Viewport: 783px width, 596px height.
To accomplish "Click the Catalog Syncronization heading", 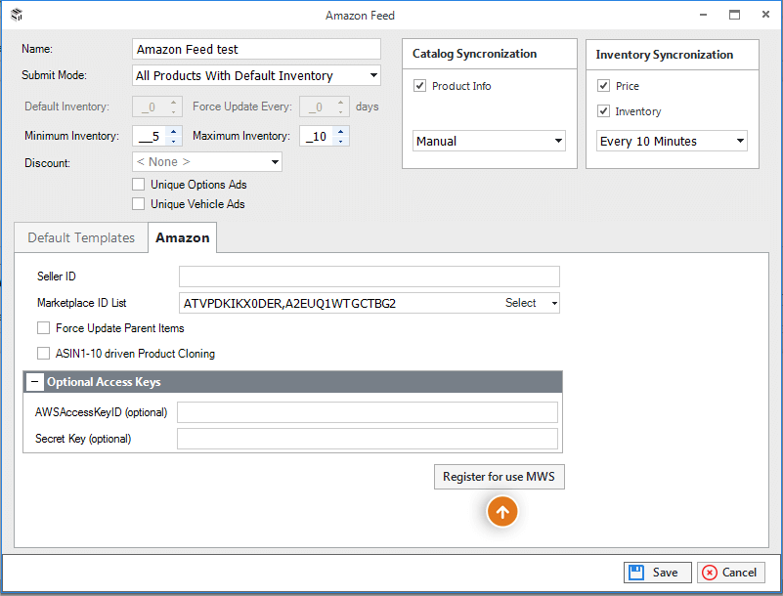I will pyautogui.click(x=474, y=54).
